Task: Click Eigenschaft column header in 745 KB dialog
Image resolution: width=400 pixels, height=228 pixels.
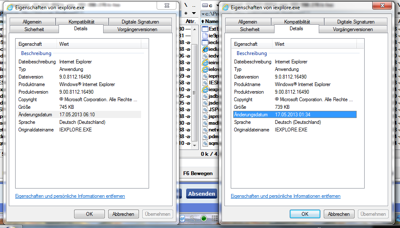Action: tap(36, 44)
